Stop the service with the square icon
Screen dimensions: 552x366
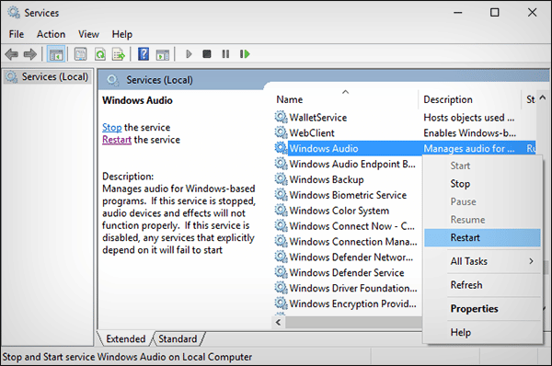coord(207,54)
